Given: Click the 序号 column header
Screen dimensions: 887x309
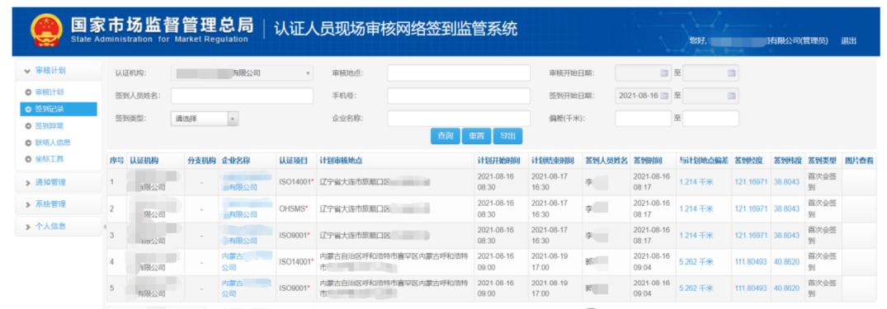Looking at the screenshot, I should point(116,161).
